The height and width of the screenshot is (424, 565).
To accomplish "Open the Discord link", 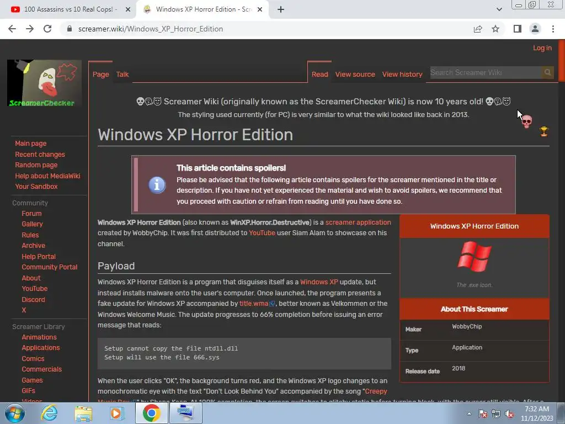I will (x=33, y=300).
